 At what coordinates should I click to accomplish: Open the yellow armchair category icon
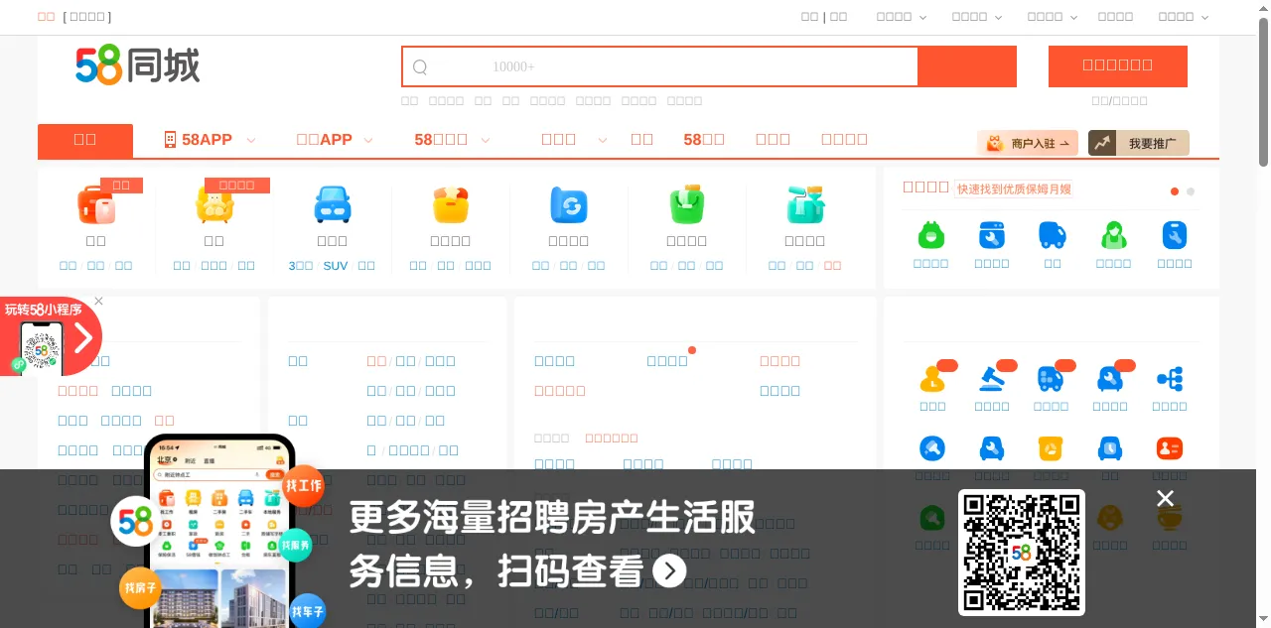pyautogui.click(x=214, y=205)
